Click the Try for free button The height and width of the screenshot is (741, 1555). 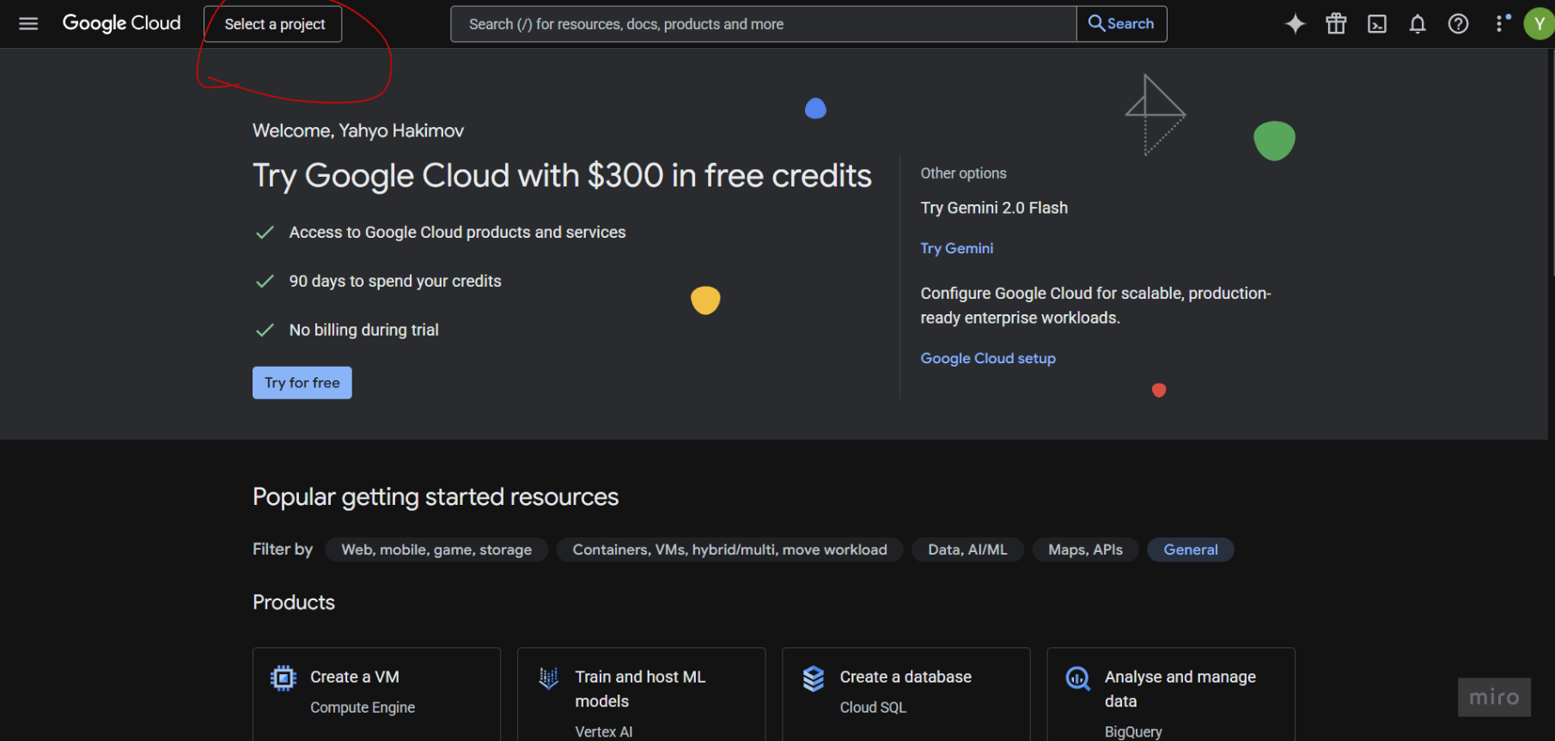coord(302,383)
